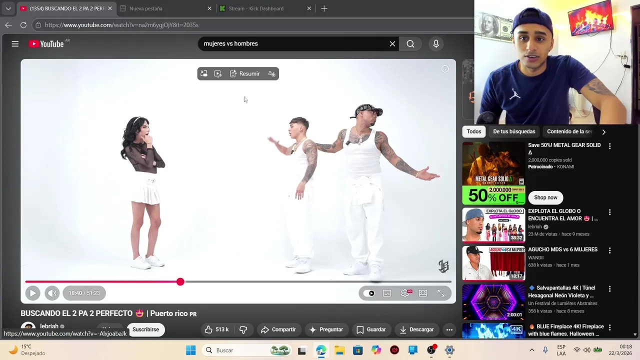Open options menu for AGUCHO MDS video
The image size is (640, 360).
pyautogui.click(x=609, y=250)
